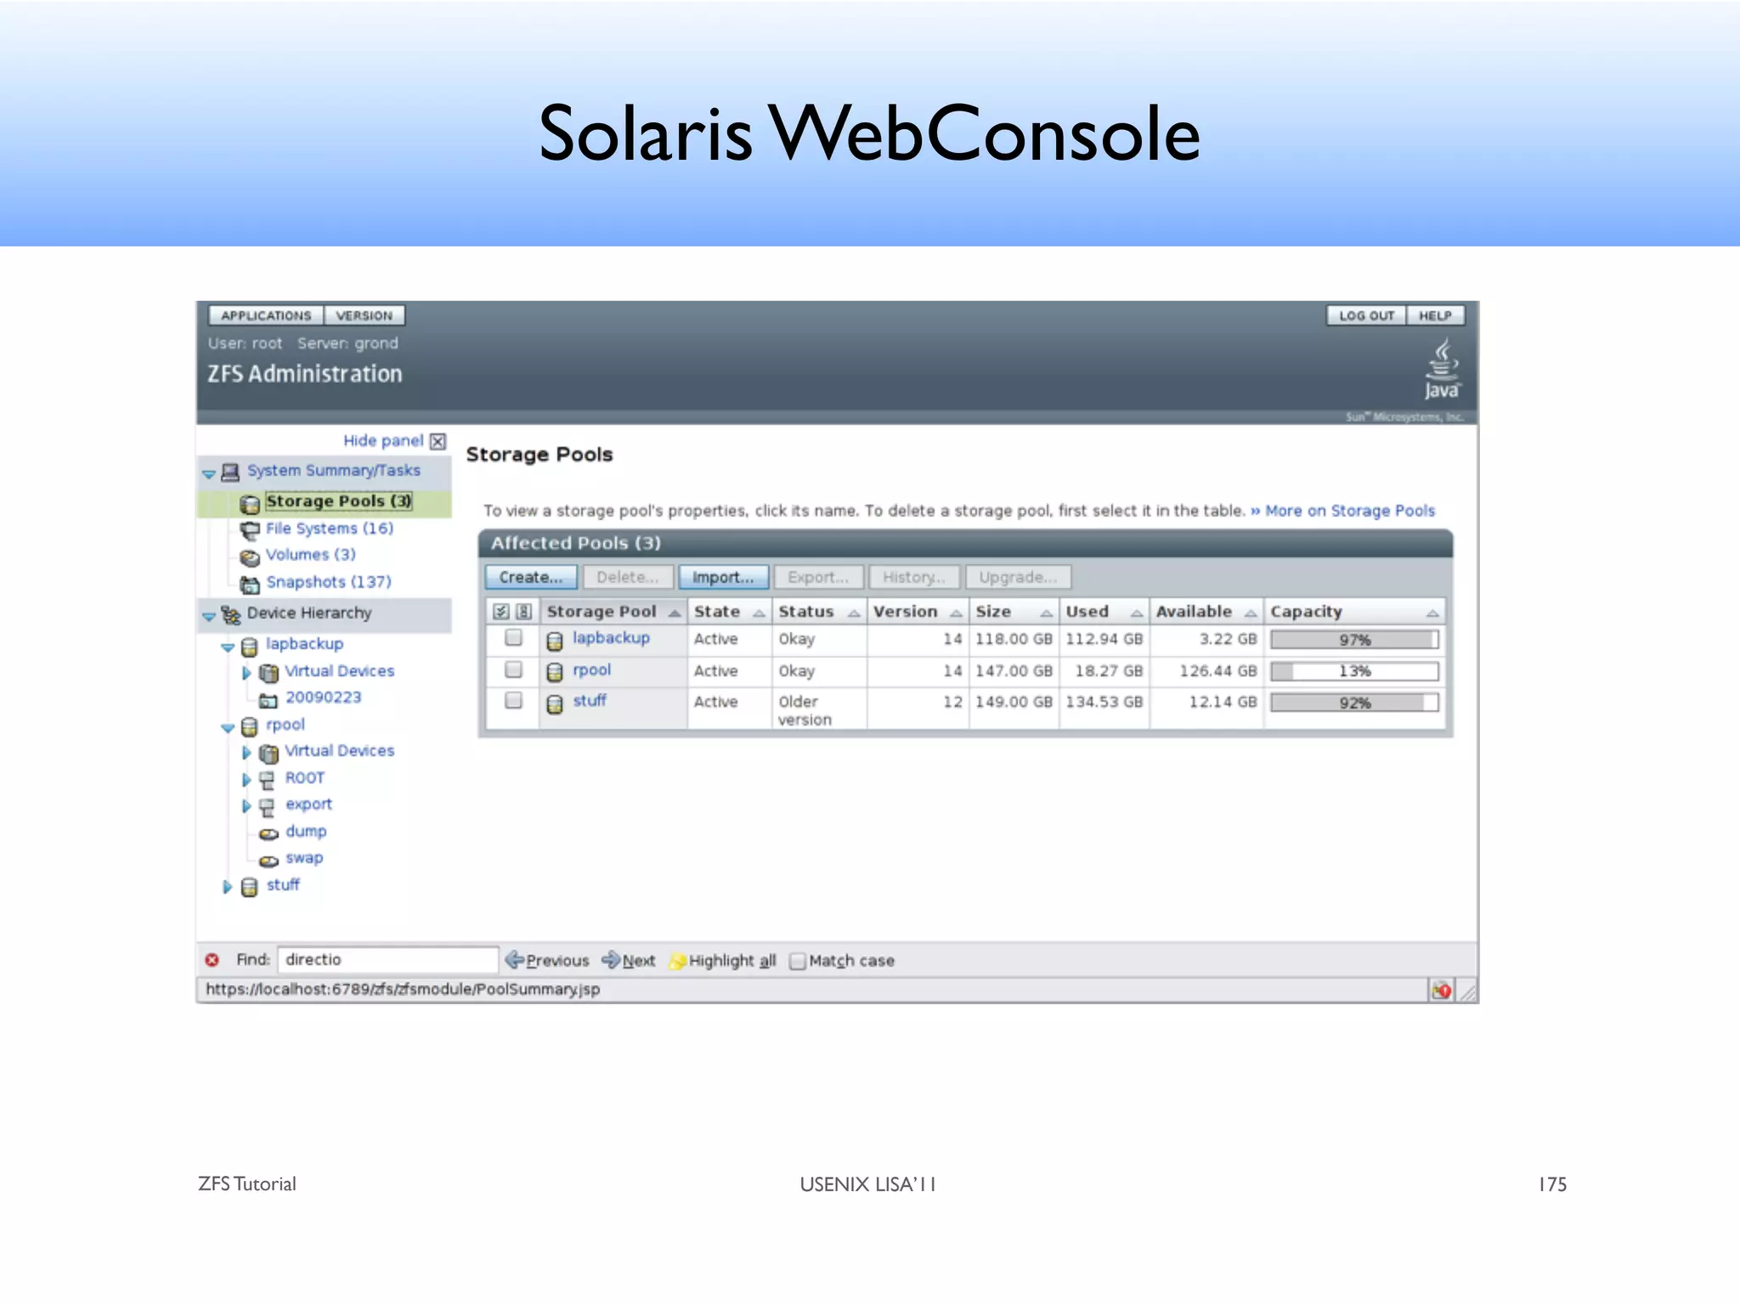1740x1305 pixels.
Task: Sort by Version column header
Action: [918, 612]
